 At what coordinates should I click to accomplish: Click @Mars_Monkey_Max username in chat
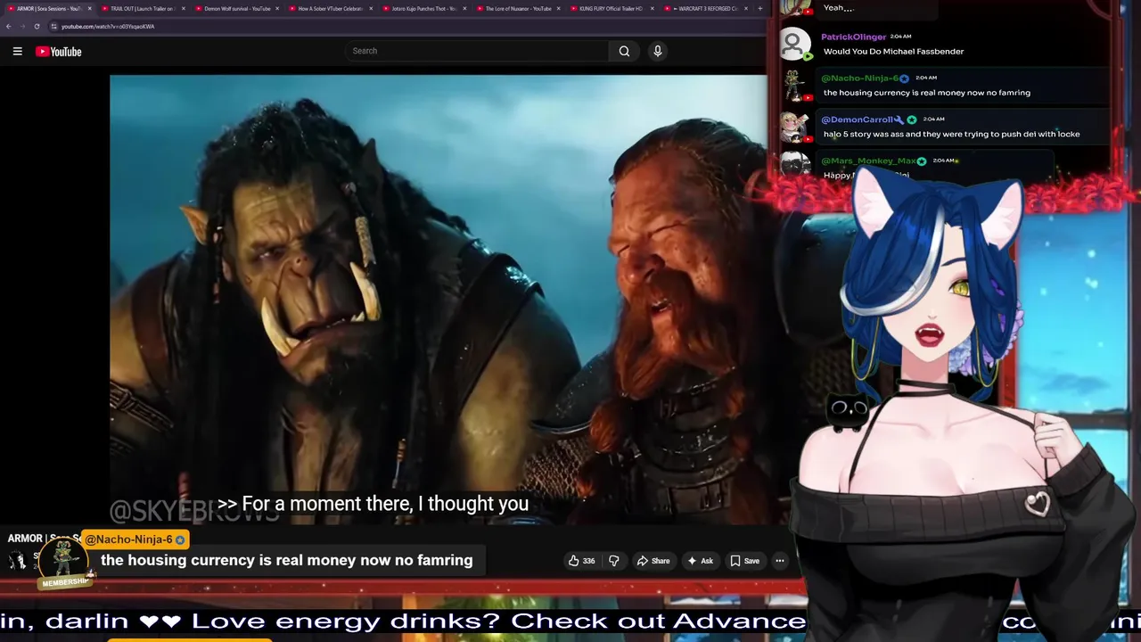[x=869, y=160]
